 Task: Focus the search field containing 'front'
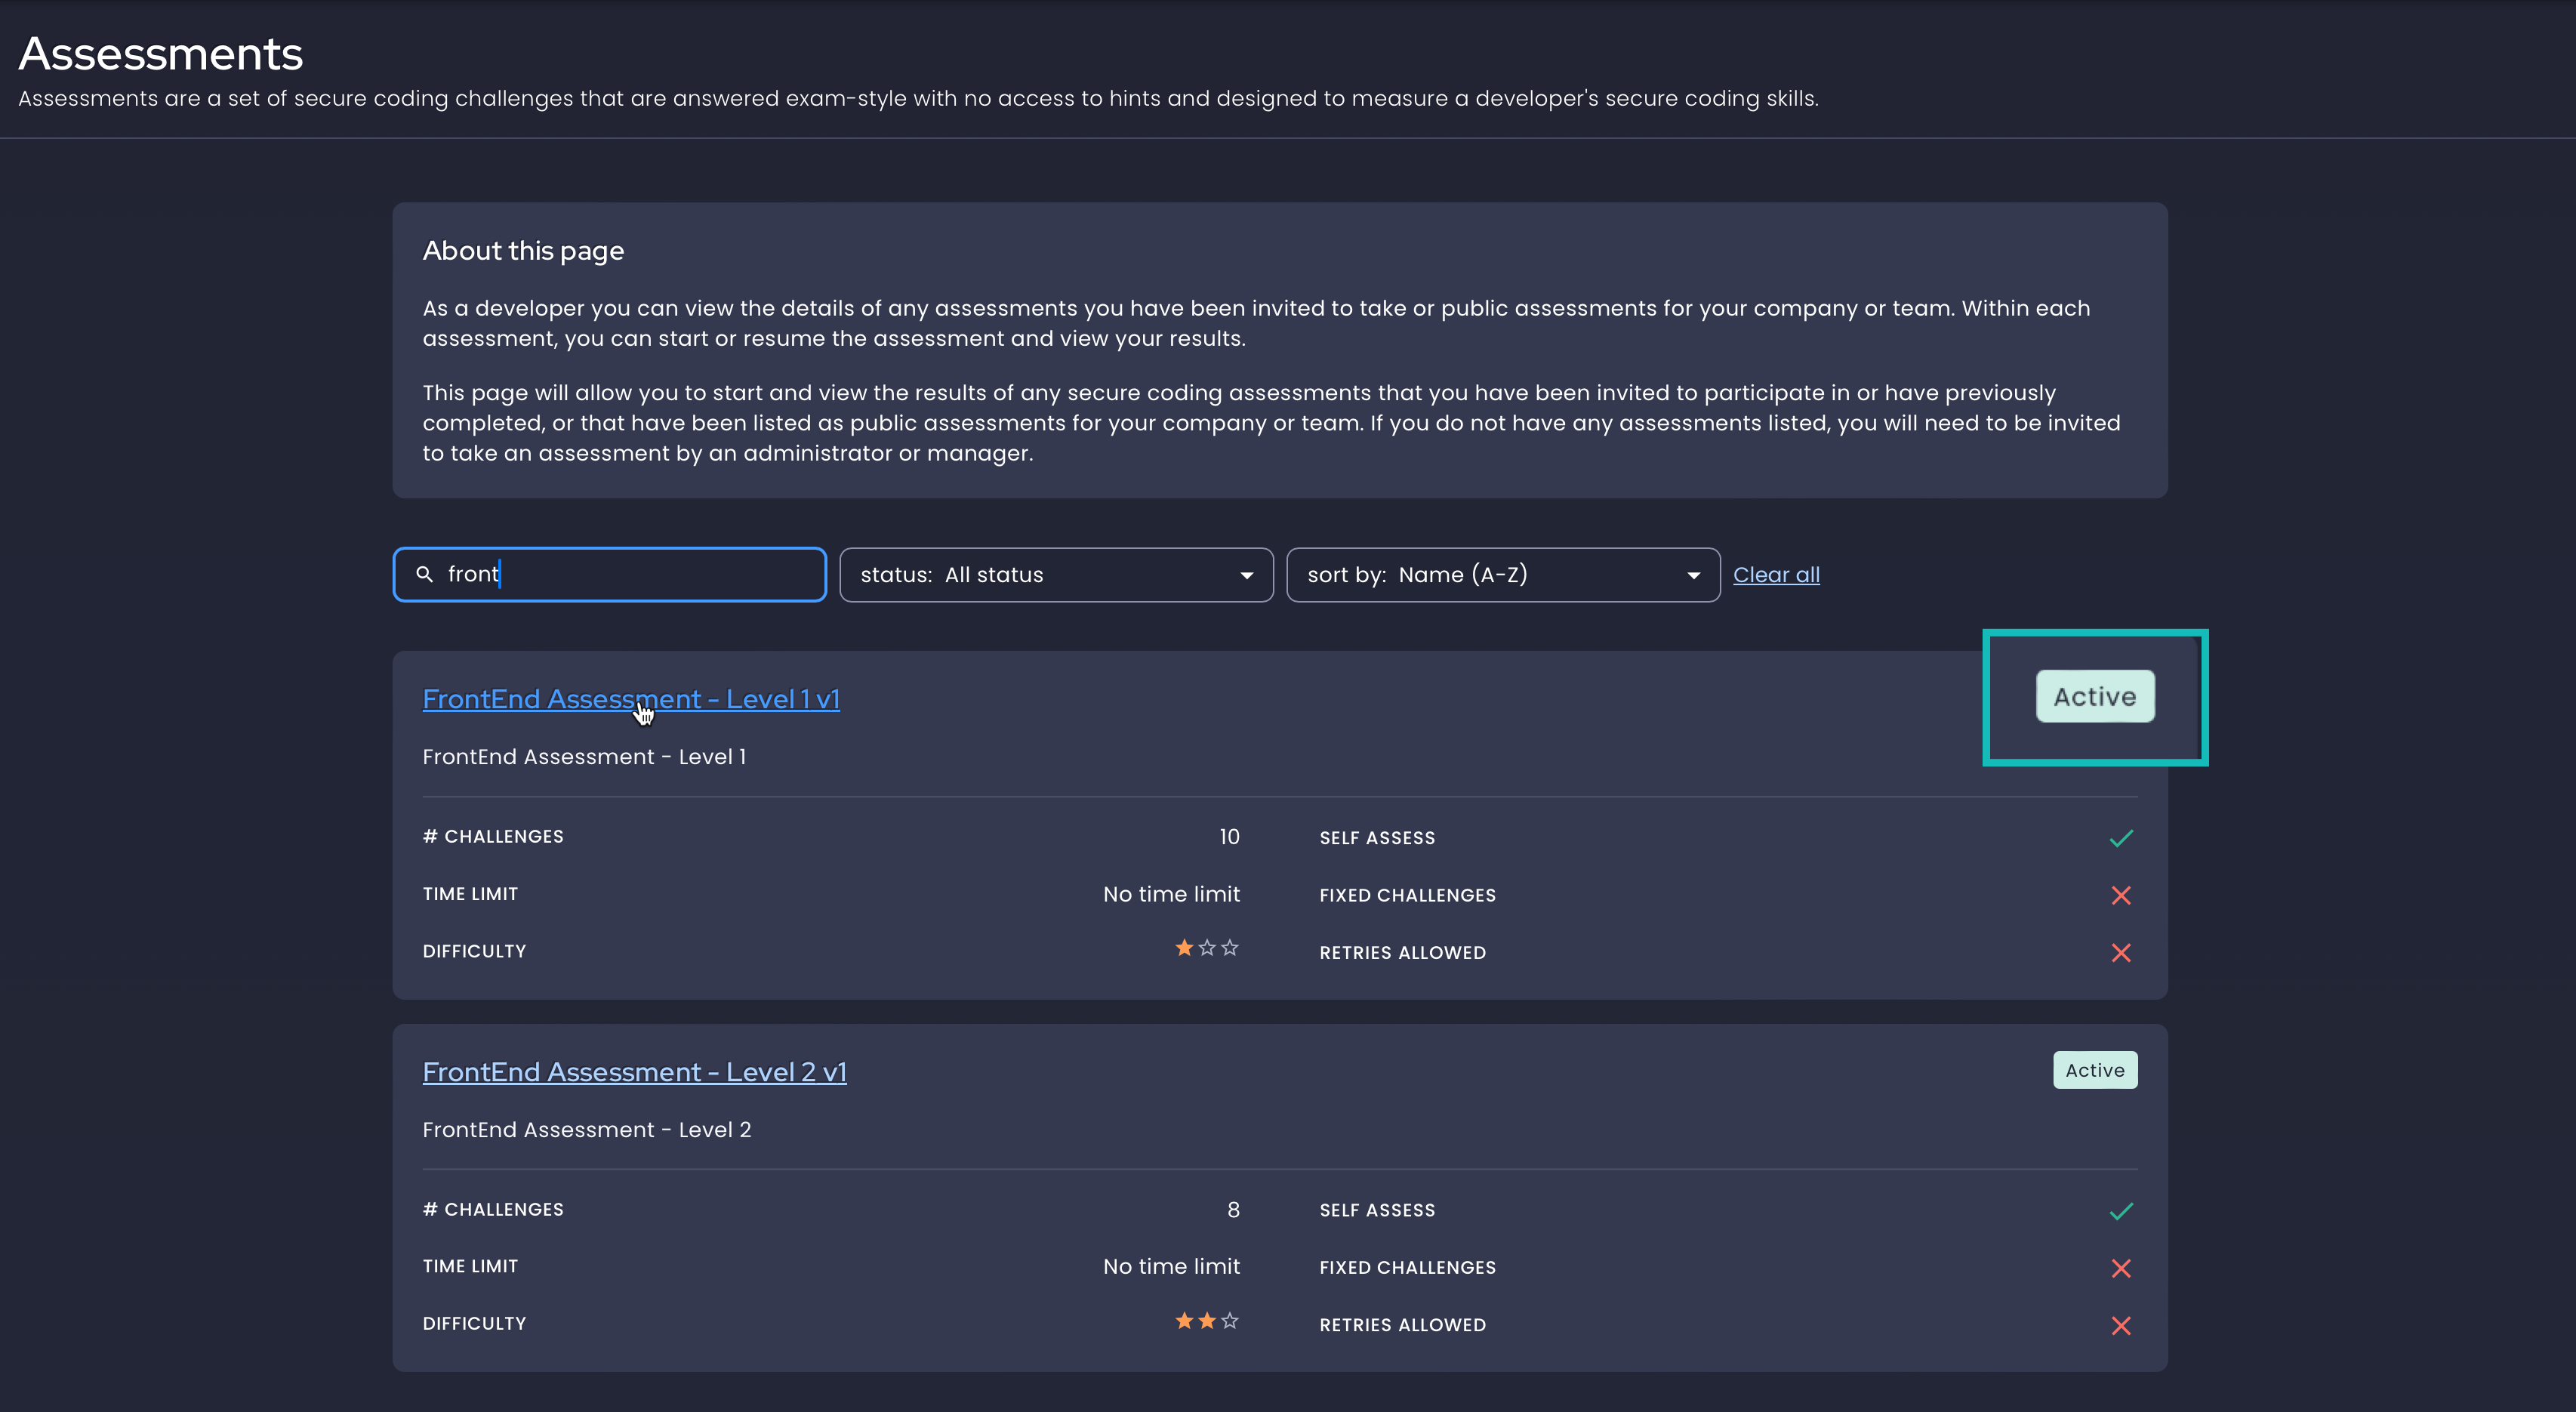coord(609,574)
